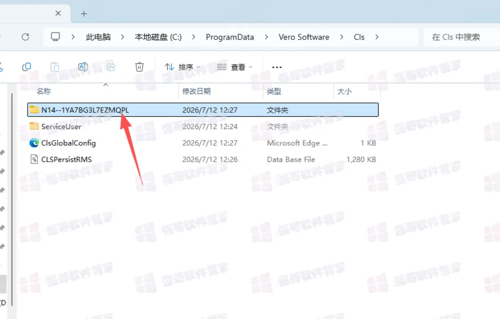Viewport: 500px width, 319px height.
Task: Click the Paste toolbar icon
Action: coord(55,67)
